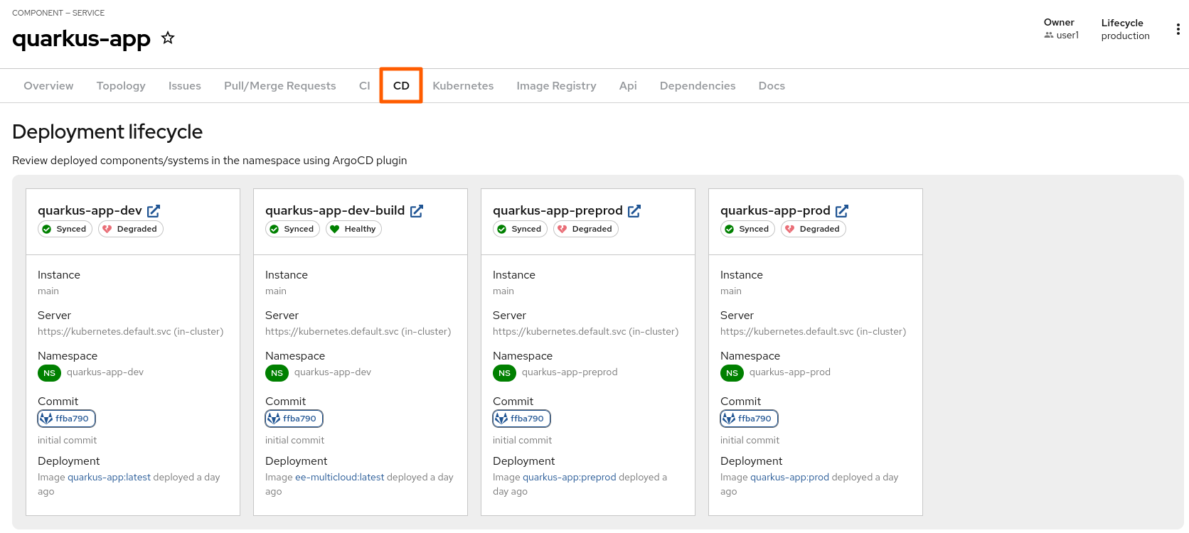This screenshot has height=533, width=1189.
Task: Open the ee-multicloud:latest image link
Action: click(x=339, y=478)
